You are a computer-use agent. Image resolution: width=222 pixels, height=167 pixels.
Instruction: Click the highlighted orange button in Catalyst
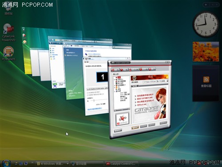coord(135,127)
